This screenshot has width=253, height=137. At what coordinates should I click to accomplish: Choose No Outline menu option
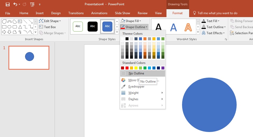(x=143, y=73)
